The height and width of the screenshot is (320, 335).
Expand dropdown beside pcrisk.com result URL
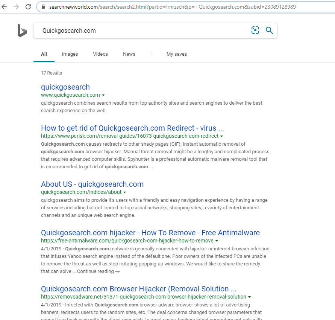coord(221,136)
